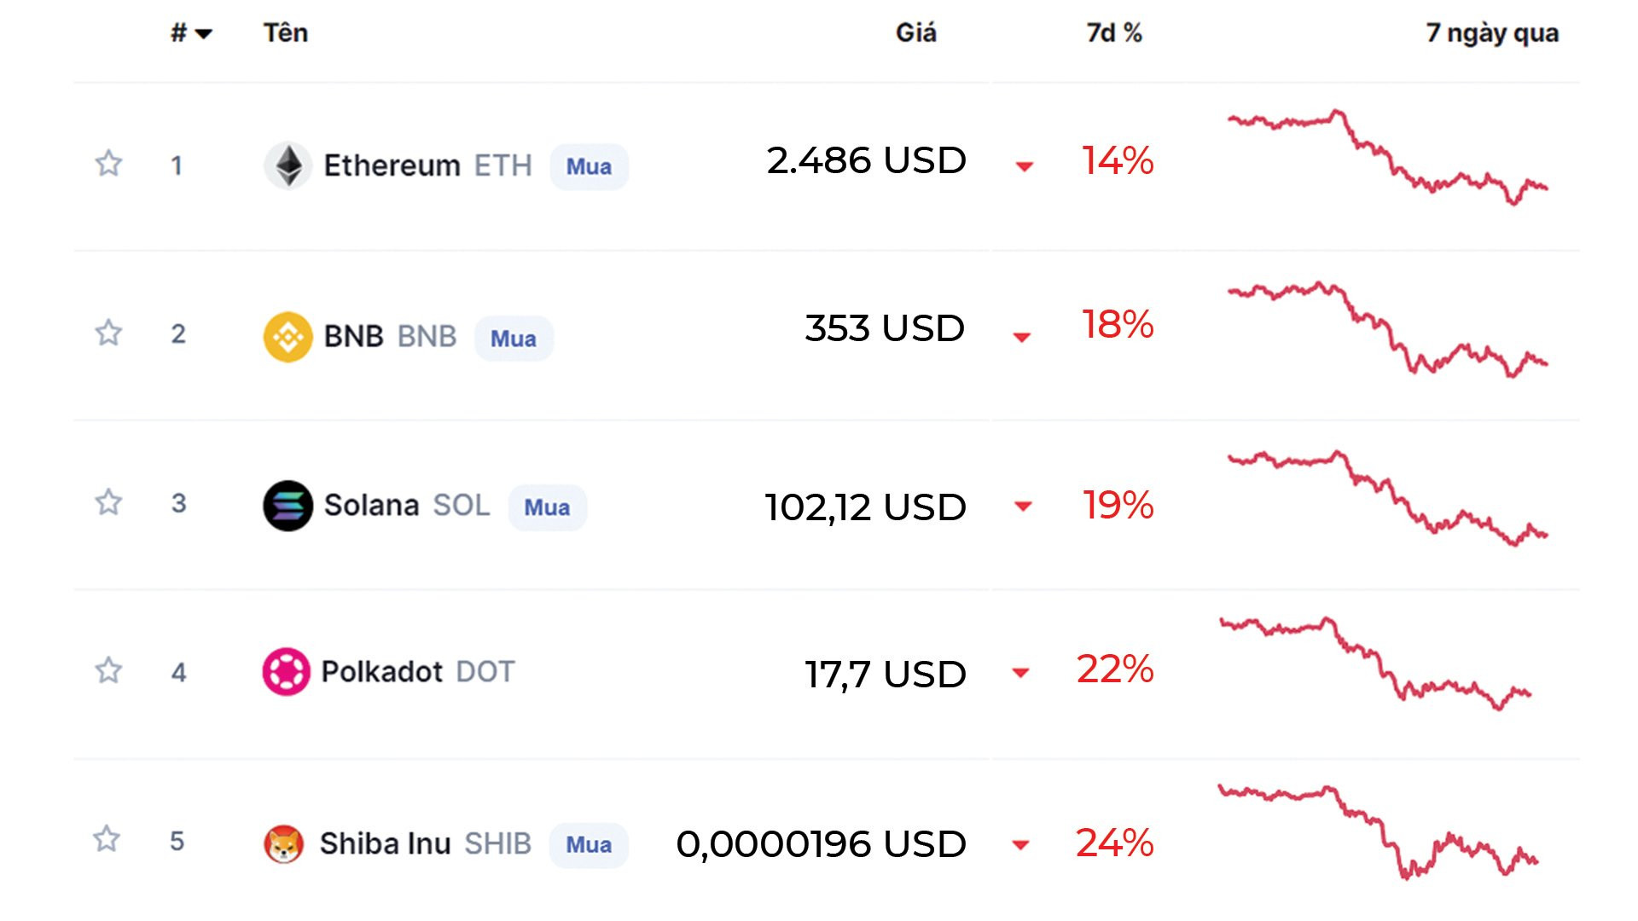Click the Tên column header

(286, 32)
